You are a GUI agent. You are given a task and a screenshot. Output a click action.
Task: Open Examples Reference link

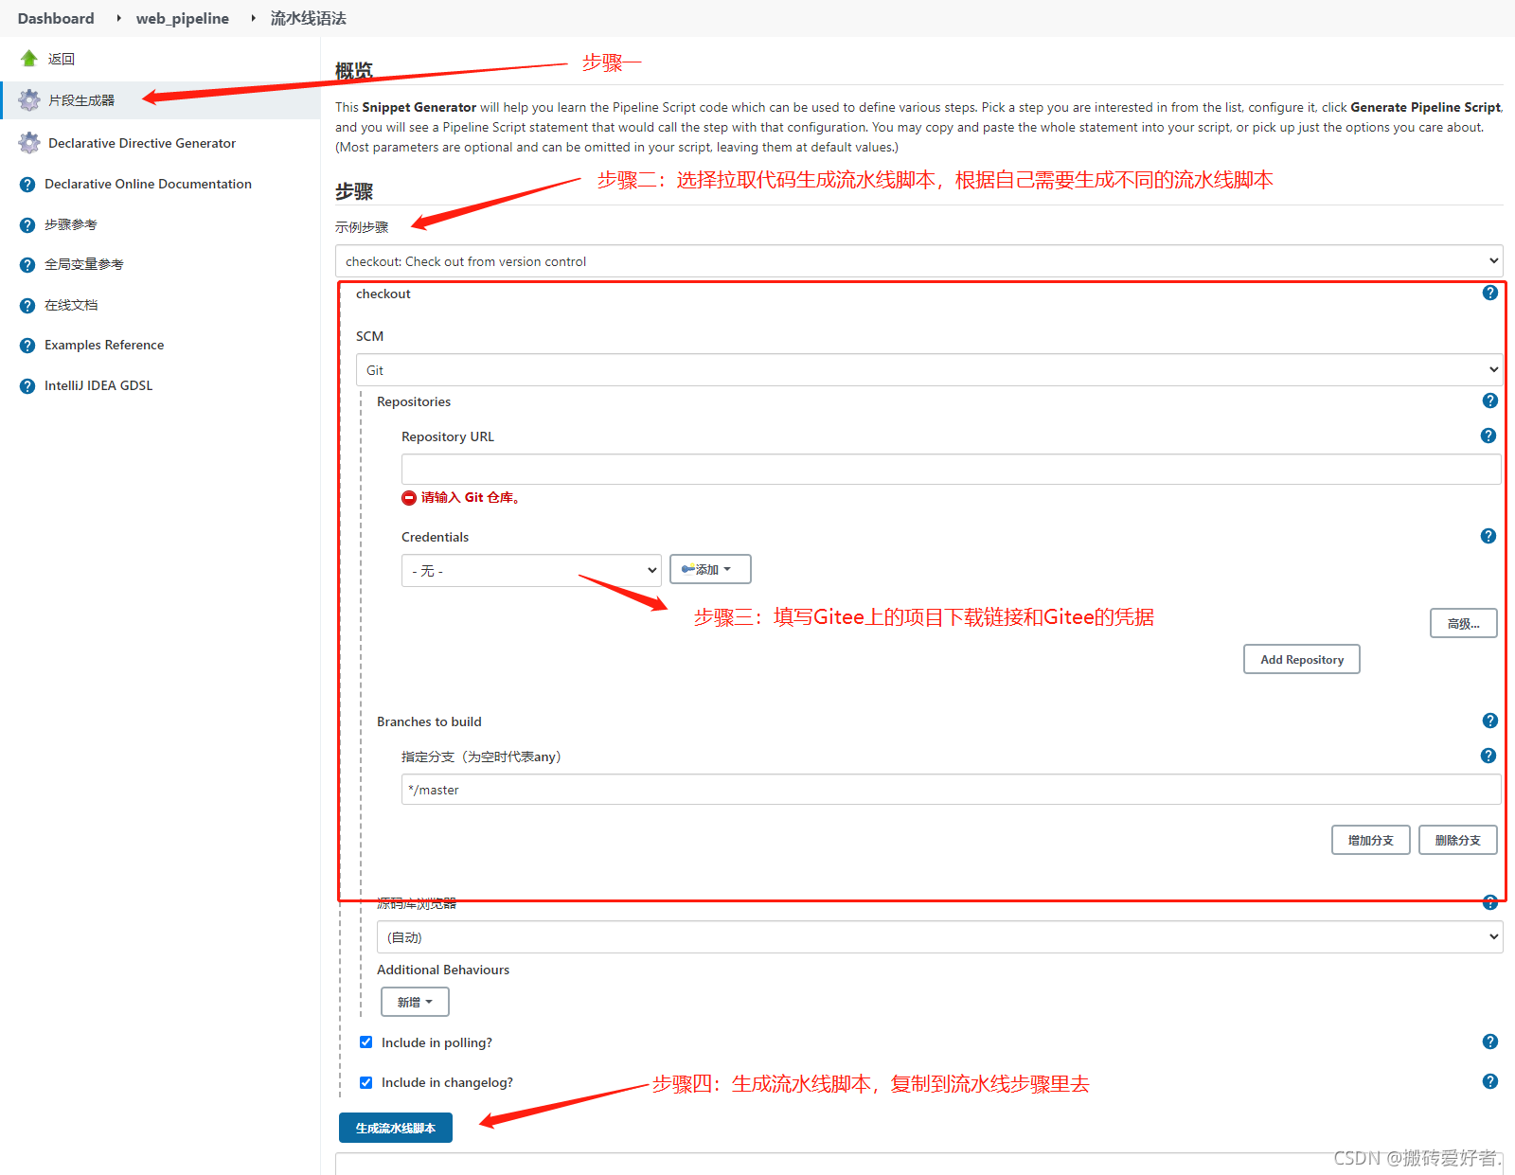pyautogui.click(x=104, y=346)
